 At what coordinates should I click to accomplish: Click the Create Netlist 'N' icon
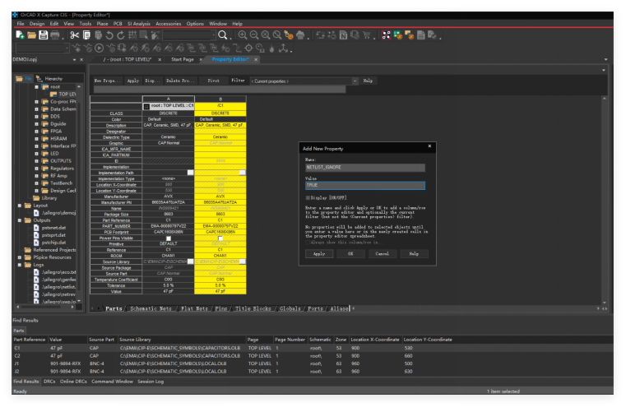coord(343,35)
